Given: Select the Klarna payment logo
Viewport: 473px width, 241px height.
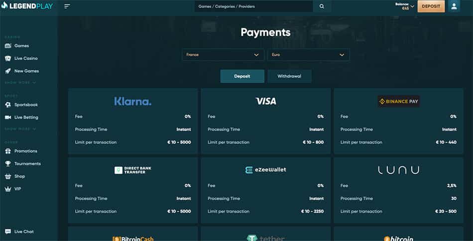Looking at the screenshot, I should pyautogui.click(x=133, y=102).
